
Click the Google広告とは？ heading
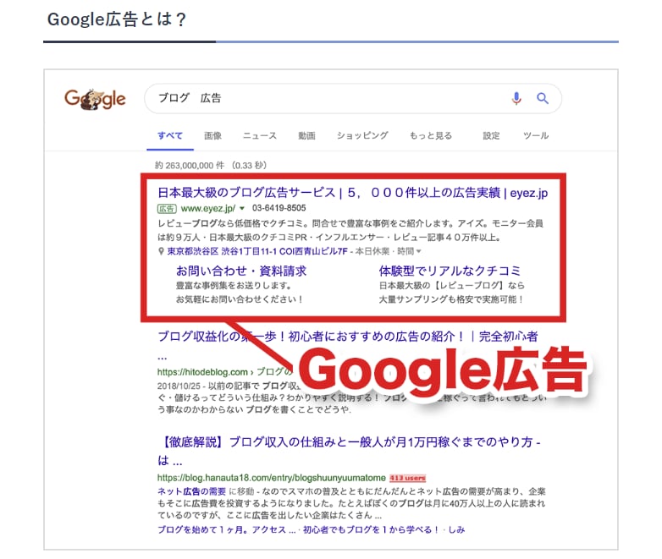tap(117, 19)
